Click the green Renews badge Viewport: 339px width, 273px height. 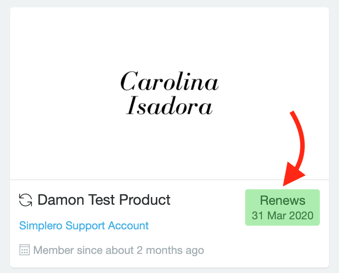[x=282, y=207]
